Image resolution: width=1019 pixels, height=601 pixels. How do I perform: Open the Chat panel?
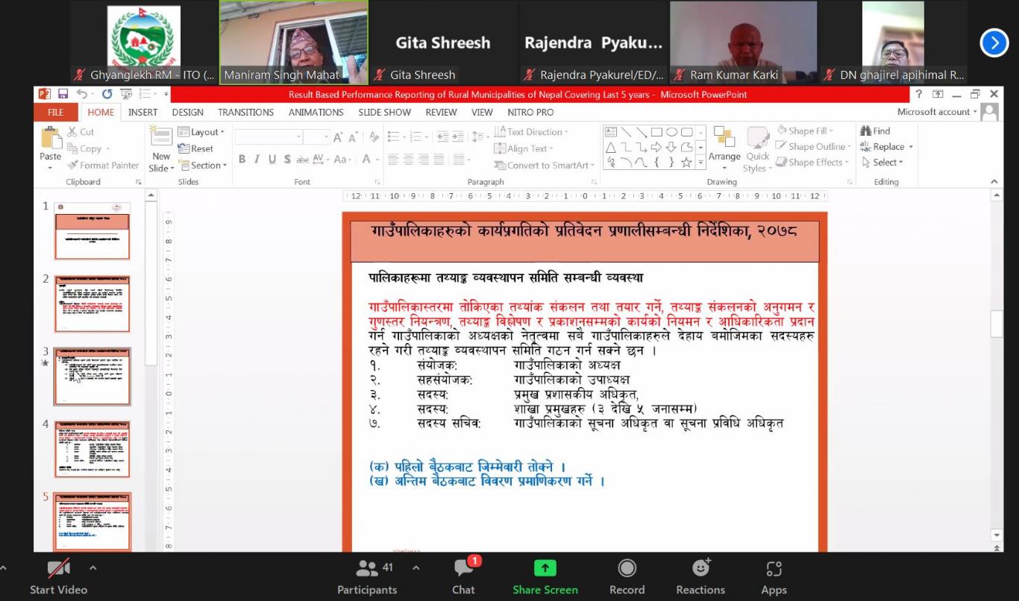coord(463,569)
